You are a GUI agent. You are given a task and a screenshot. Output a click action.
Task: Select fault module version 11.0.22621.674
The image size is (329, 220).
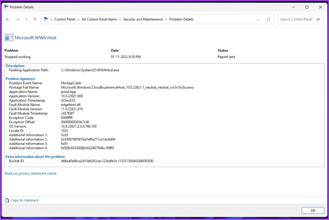pyautogui.click(x=72, y=109)
